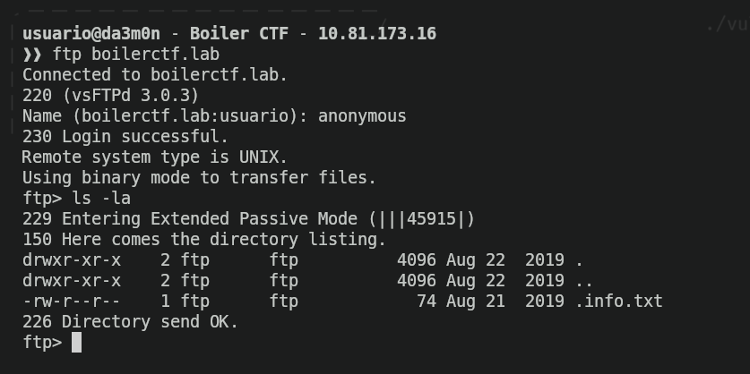Click the '226 Directory send OK.' message
This screenshot has width=750, height=374.
[130, 321]
